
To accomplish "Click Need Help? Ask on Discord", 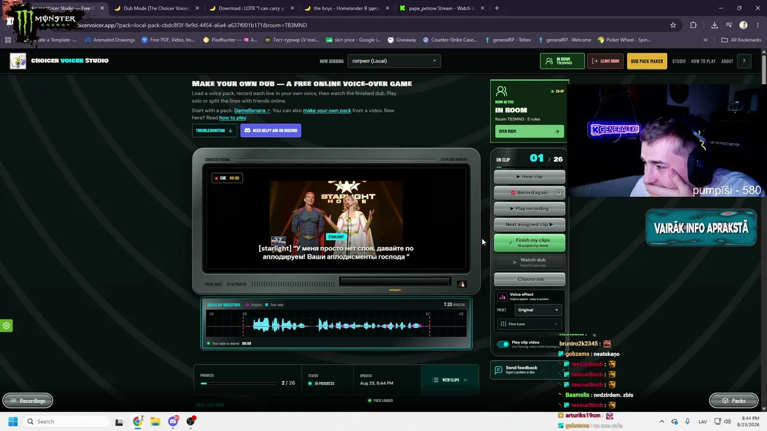I will tap(271, 130).
